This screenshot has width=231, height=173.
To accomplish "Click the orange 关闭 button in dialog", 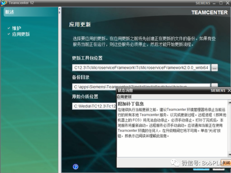I will [226, 163].
